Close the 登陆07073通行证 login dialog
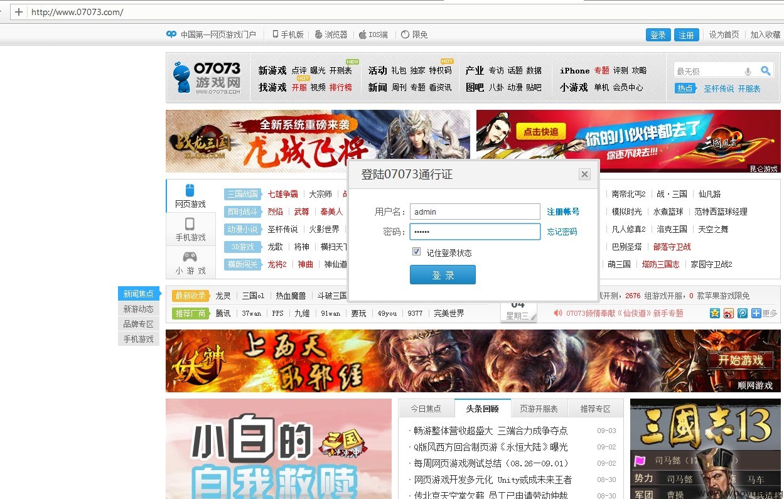This screenshot has width=784, height=499. point(584,174)
